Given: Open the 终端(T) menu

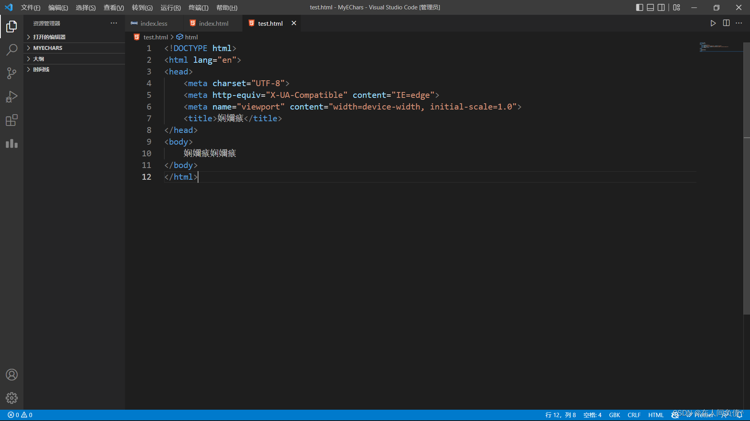Looking at the screenshot, I should tap(198, 7).
